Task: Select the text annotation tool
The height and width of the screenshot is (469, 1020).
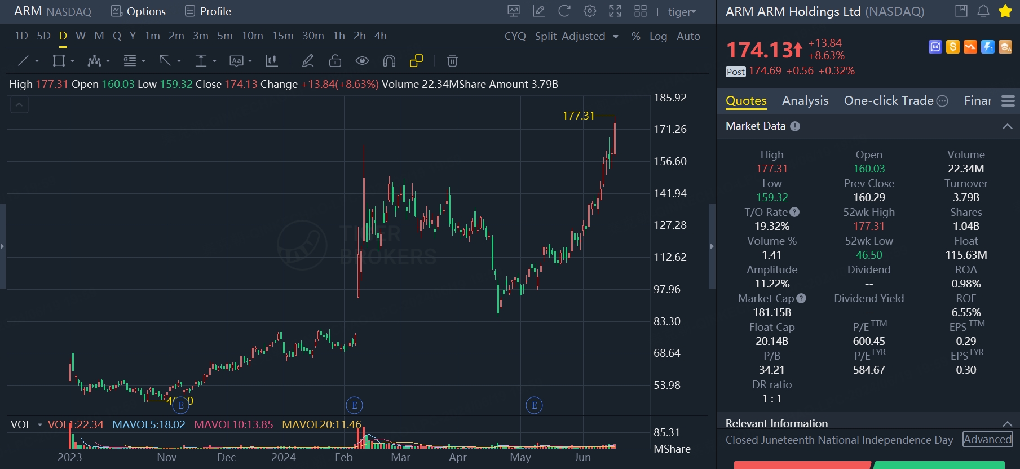Action: [x=236, y=61]
